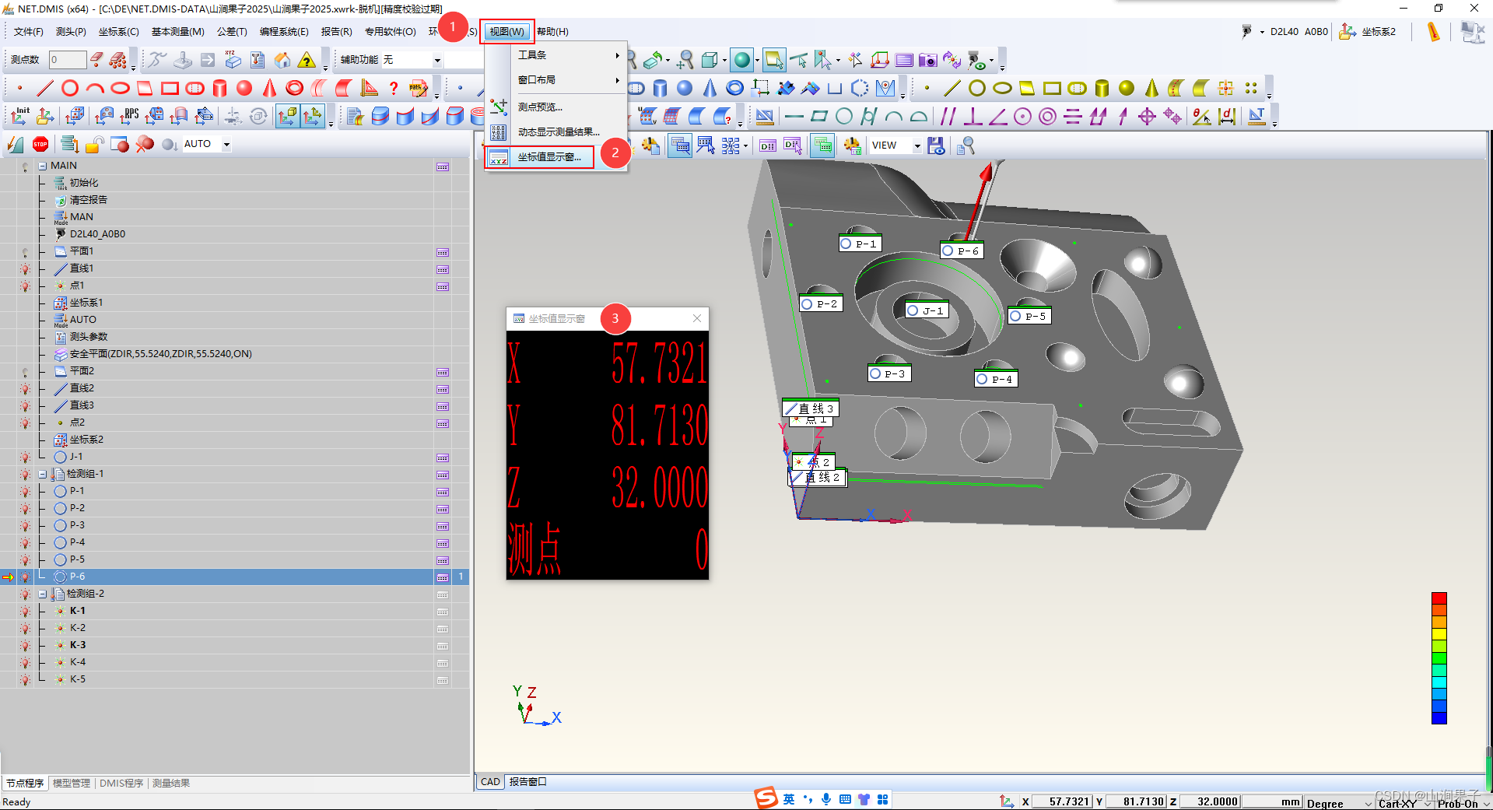Click the document magnifier preview icon
This screenshot has height=810, width=1493.
click(966, 146)
